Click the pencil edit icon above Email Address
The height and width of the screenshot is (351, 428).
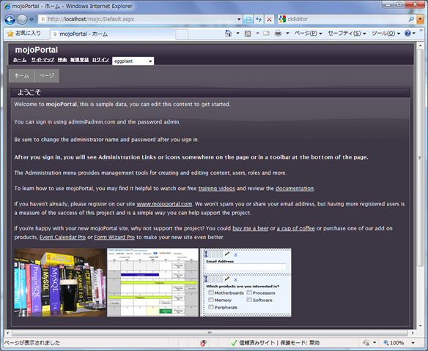227,254
